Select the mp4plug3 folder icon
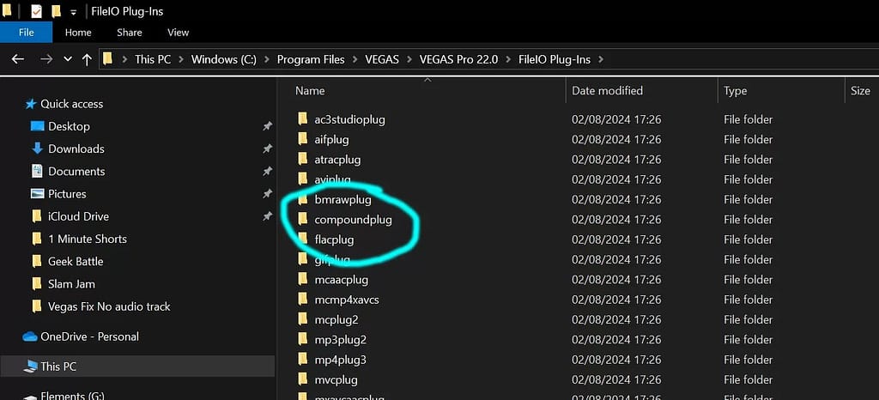 click(303, 359)
